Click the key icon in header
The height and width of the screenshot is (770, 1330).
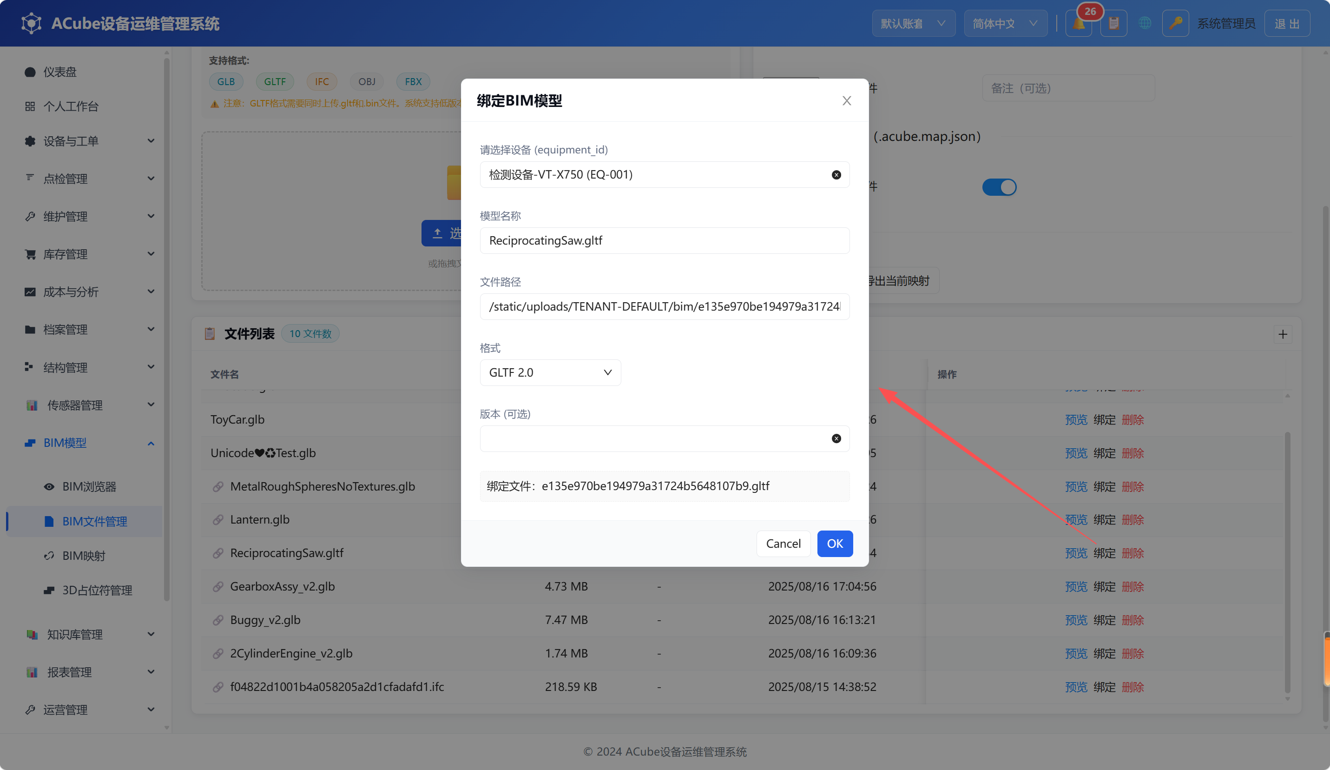coord(1175,24)
